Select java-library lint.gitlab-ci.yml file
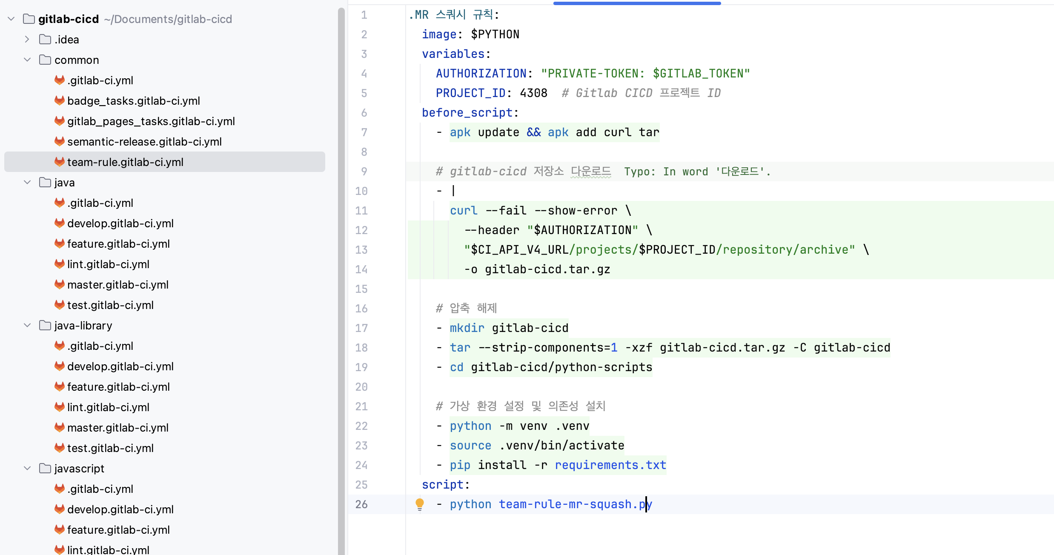Screen dimensions: 1054x555 108,407
